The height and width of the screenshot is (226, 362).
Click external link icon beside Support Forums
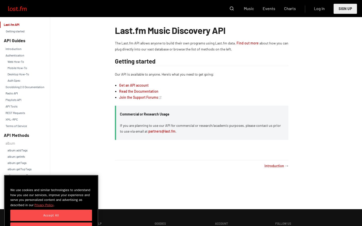pyautogui.click(x=160, y=98)
